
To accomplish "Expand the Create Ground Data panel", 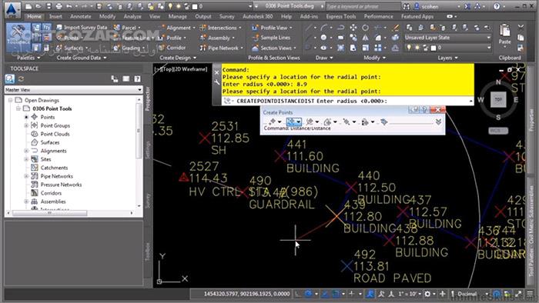I will pos(82,58).
